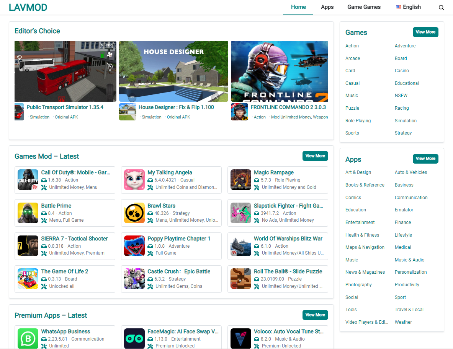Select the Puzzle games category

[352, 108]
